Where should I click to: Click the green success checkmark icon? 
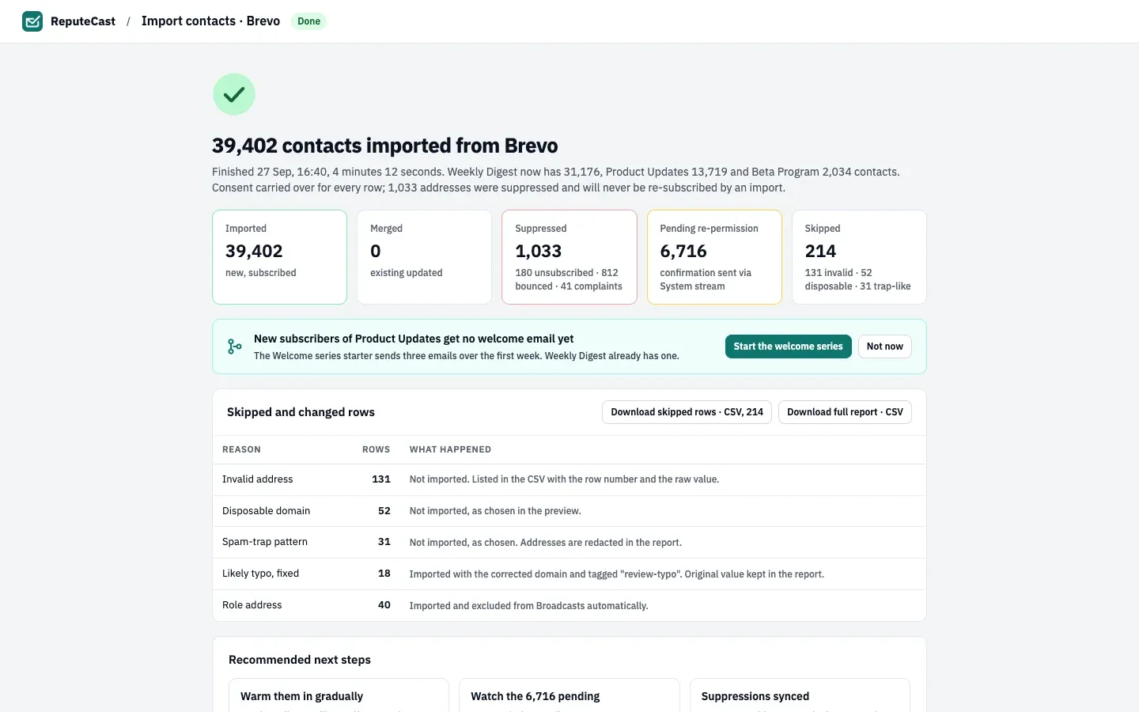(234, 95)
